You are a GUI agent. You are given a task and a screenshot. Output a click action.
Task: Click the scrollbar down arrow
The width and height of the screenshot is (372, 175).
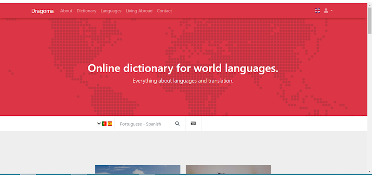pyautogui.click(x=370, y=171)
